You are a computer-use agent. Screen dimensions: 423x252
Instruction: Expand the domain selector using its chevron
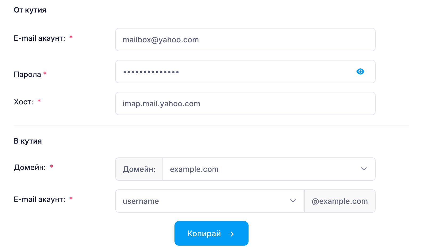(x=364, y=169)
